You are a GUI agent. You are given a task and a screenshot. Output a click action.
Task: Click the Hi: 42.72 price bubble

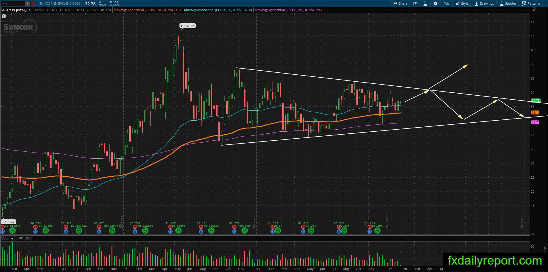click(188, 26)
